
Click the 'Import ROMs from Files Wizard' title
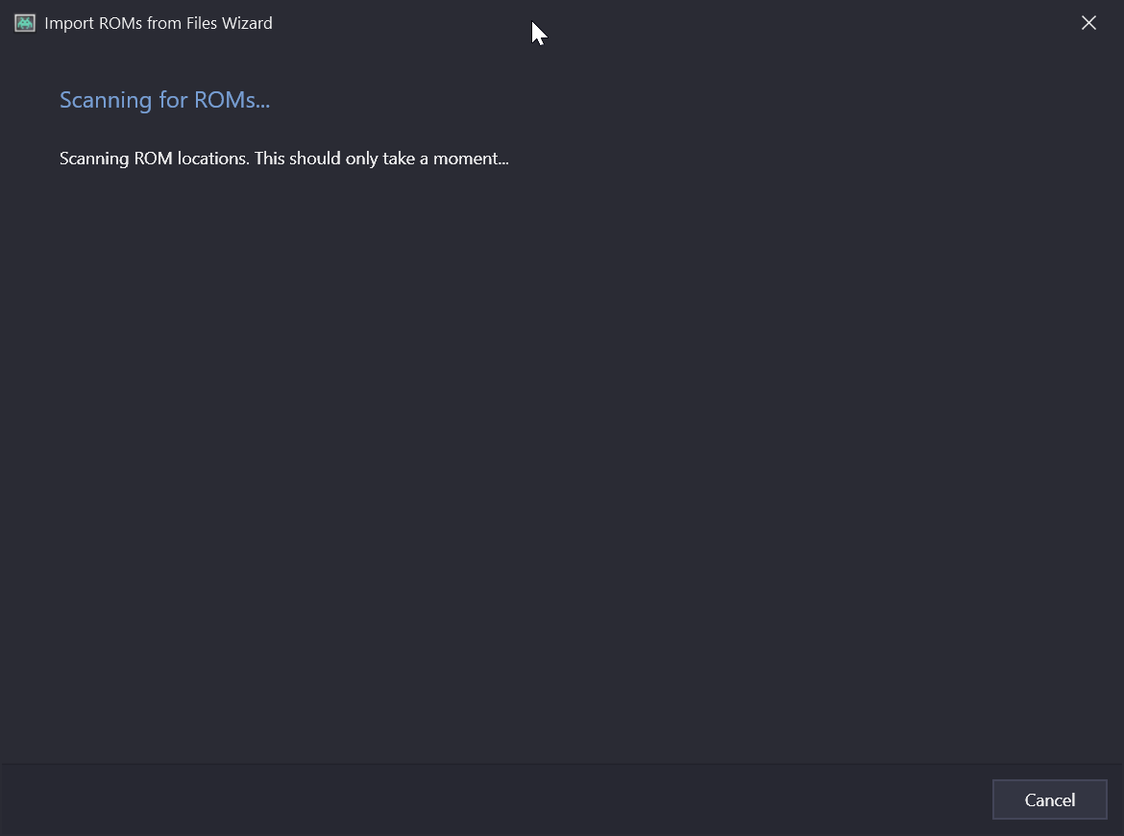(159, 23)
